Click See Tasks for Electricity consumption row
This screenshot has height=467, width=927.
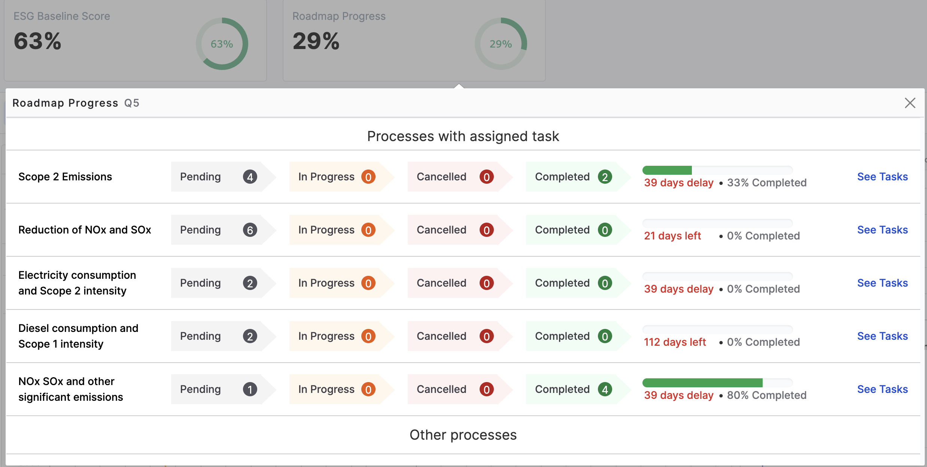click(882, 283)
